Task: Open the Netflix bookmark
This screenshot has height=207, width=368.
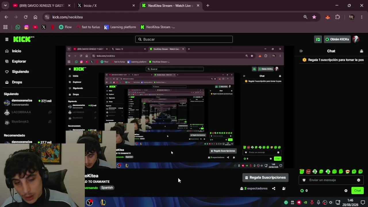Action: pyautogui.click(x=53, y=27)
